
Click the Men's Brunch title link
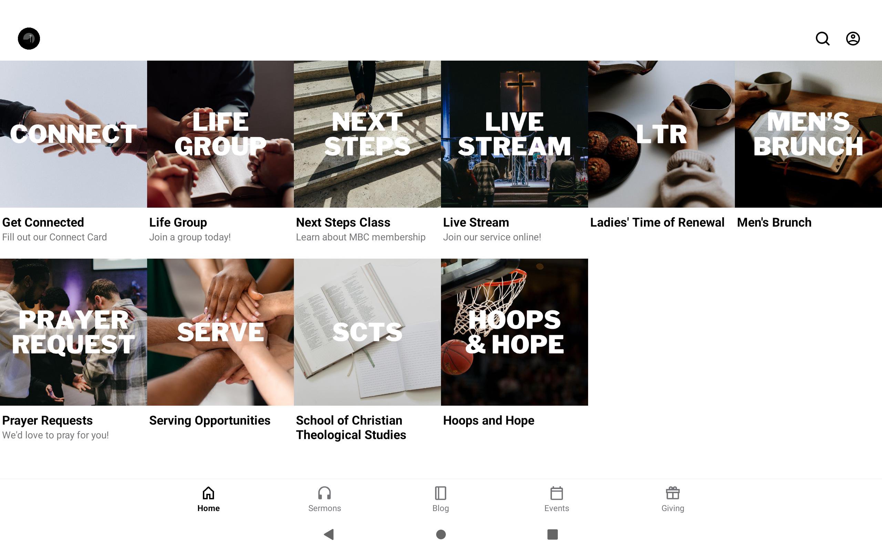(x=774, y=222)
